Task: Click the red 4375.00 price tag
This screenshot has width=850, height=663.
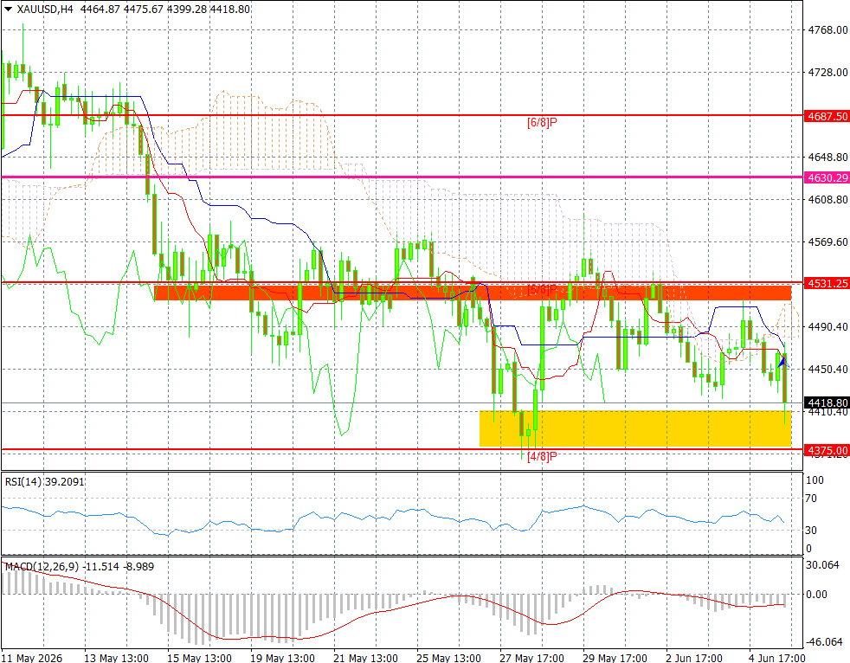Action: click(x=827, y=450)
